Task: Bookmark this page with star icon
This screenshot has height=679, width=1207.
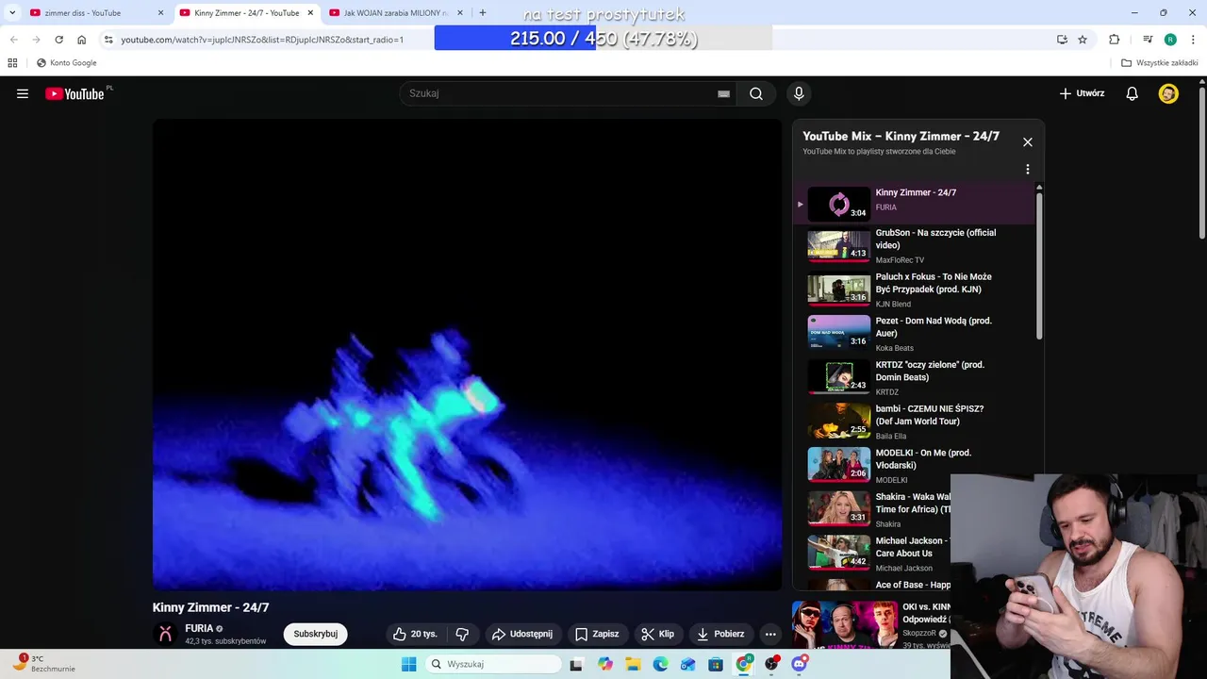Action: coord(1083,40)
